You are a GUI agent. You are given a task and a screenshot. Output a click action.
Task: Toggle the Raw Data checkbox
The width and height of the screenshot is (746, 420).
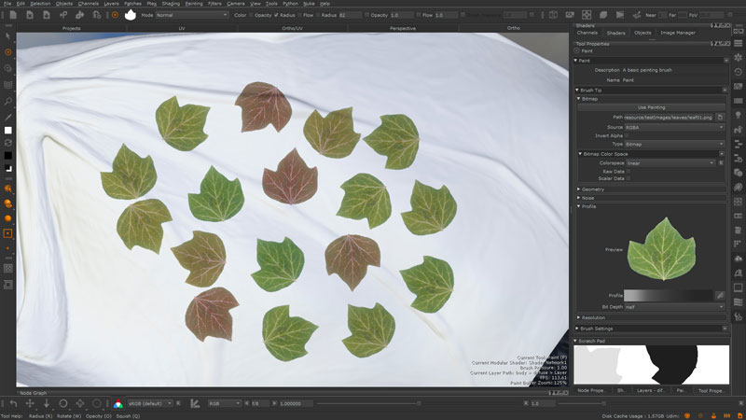(x=628, y=171)
